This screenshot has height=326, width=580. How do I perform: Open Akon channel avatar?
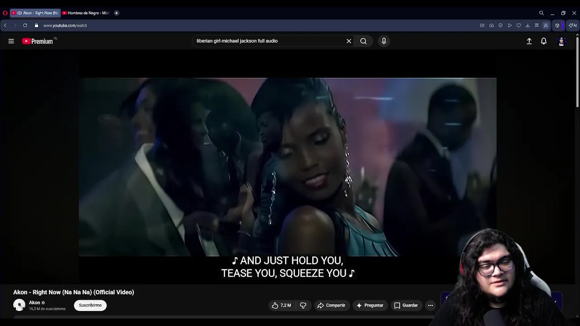(x=19, y=305)
